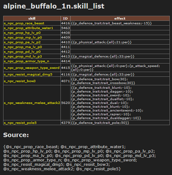
Task: Select ID cell 4415
Action: tap(65, 68)
